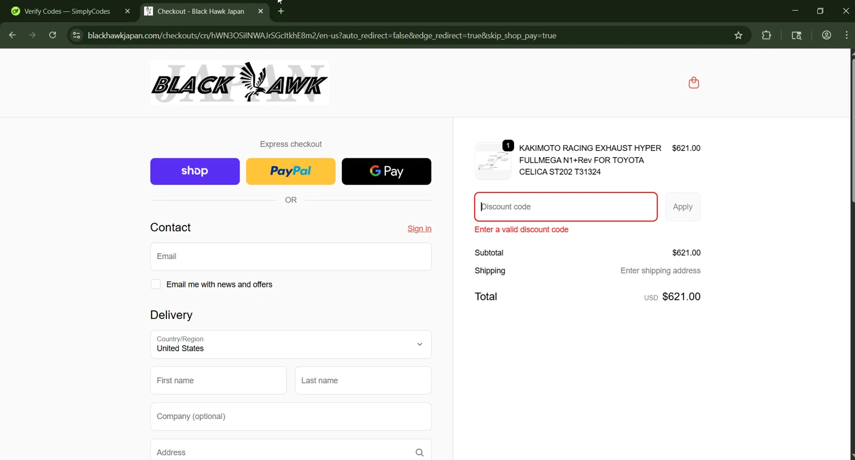855x460 pixels.
Task: Open the shopping bag cart icon
Action: coord(694,83)
